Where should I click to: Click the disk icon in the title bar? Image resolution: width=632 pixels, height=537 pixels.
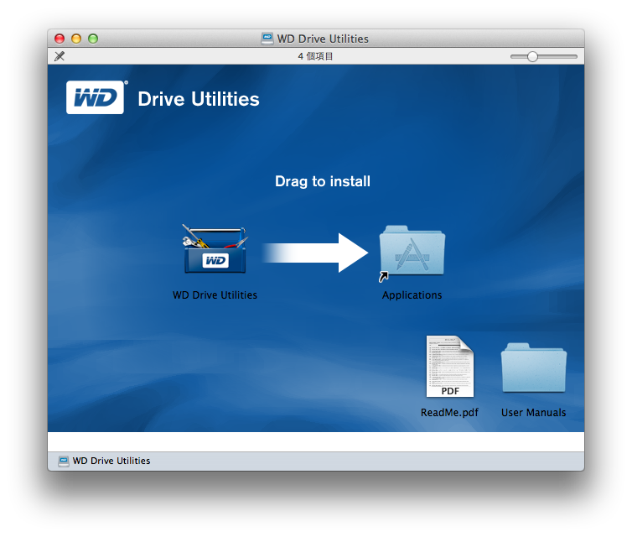coord(267,39)
